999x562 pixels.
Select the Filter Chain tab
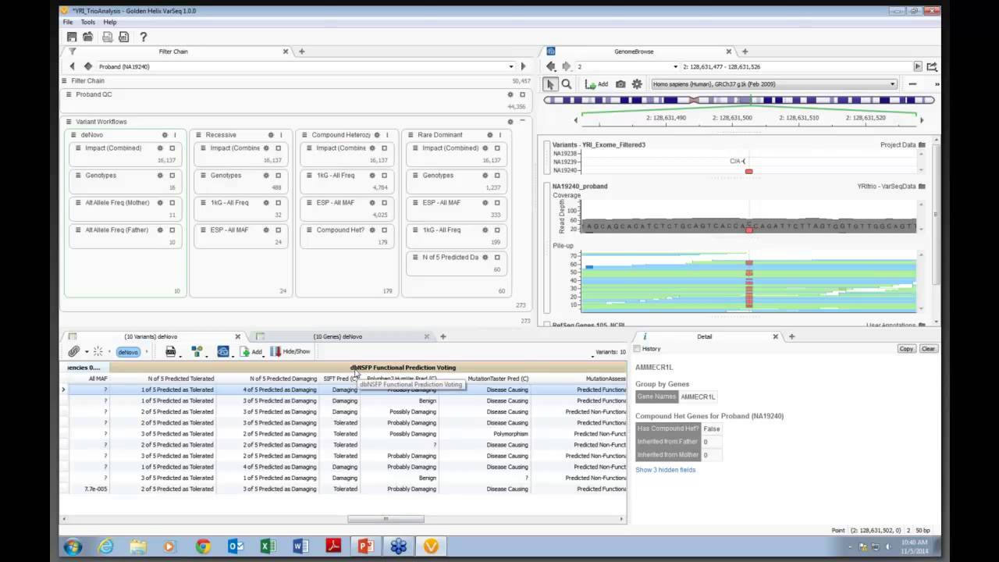tap(173, 52)
